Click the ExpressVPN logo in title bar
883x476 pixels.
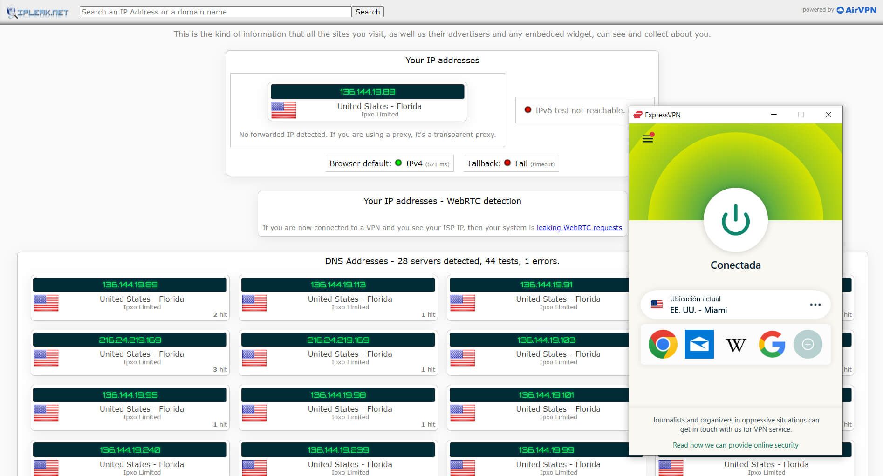tap(638, 115)
